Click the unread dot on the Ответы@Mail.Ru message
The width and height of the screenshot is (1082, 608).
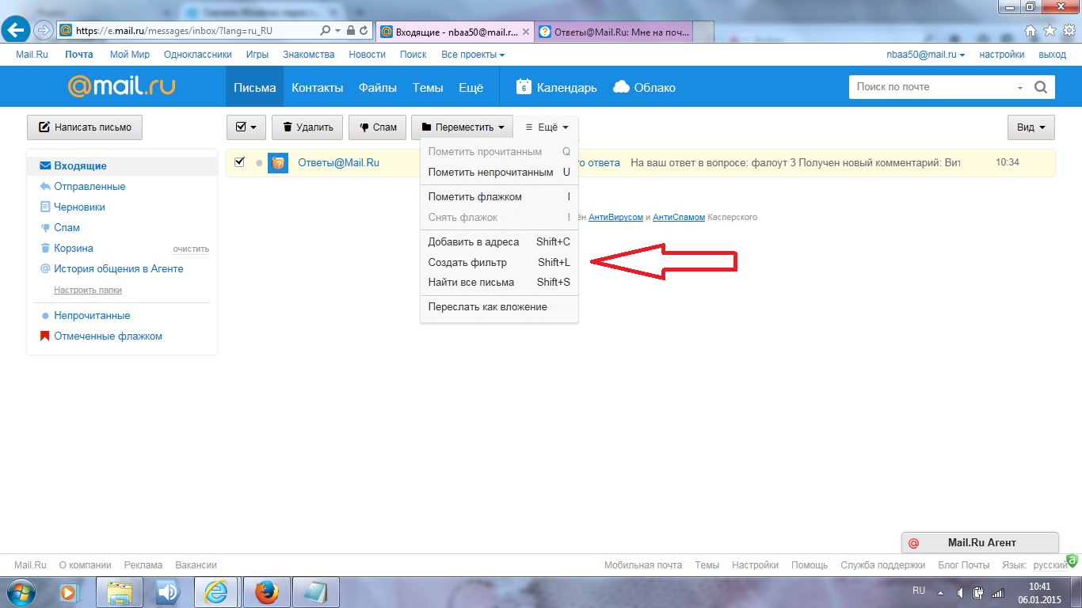259,163
